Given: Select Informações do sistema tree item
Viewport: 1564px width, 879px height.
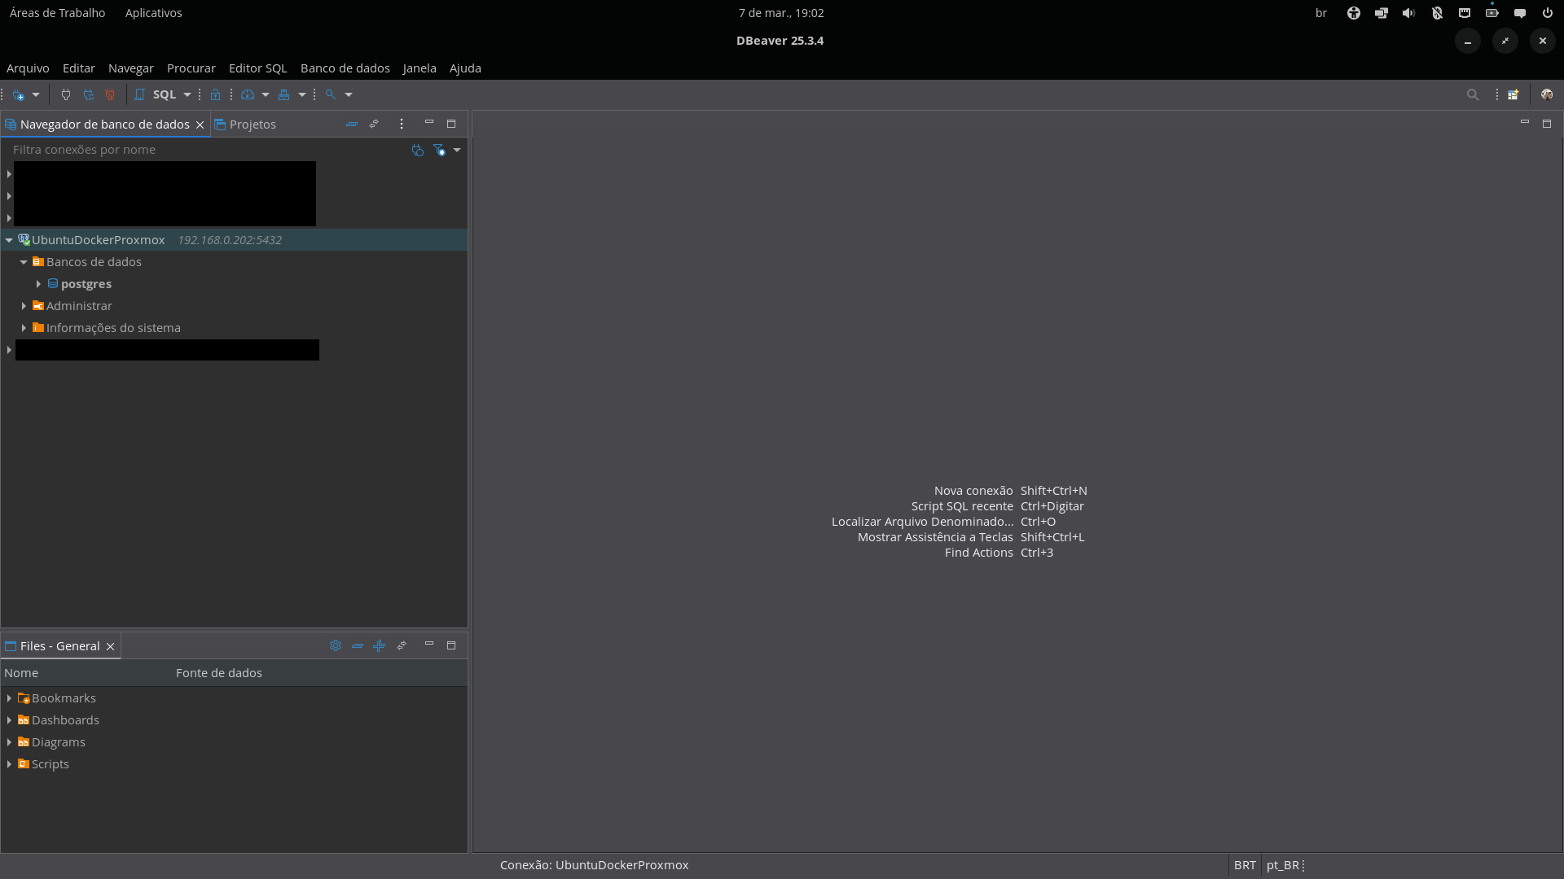Looking at the screenshot, I should pos(113,328).
